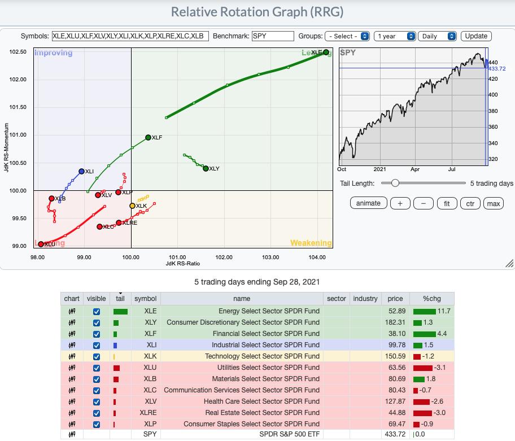515x441 pixels.
Task: Uncheck visibility for XLE row
Action: pos(96,312)
